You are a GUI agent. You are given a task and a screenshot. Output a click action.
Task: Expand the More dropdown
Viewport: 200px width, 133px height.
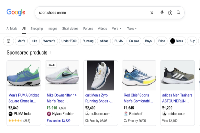(x=116, y=29)
